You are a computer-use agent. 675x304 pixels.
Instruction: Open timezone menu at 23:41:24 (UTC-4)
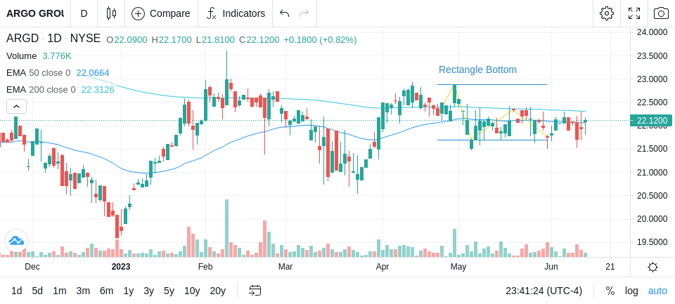click(544, 291)
